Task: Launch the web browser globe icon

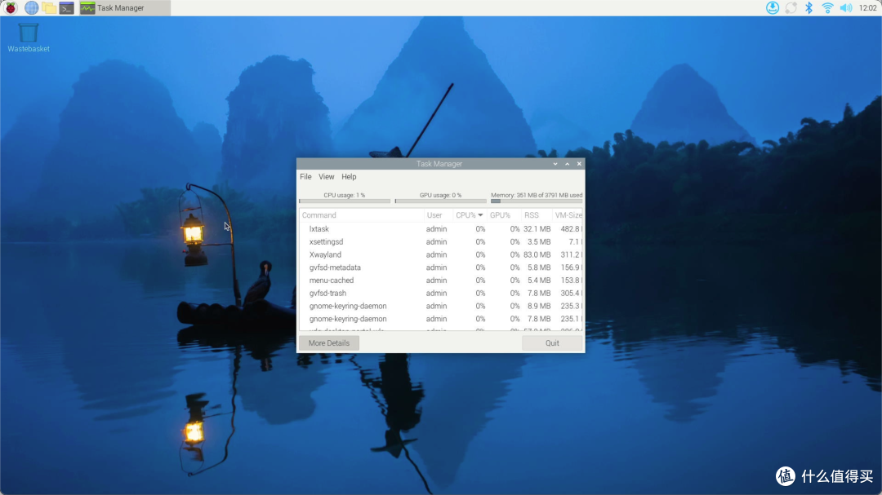Action: tap(32, 8)
